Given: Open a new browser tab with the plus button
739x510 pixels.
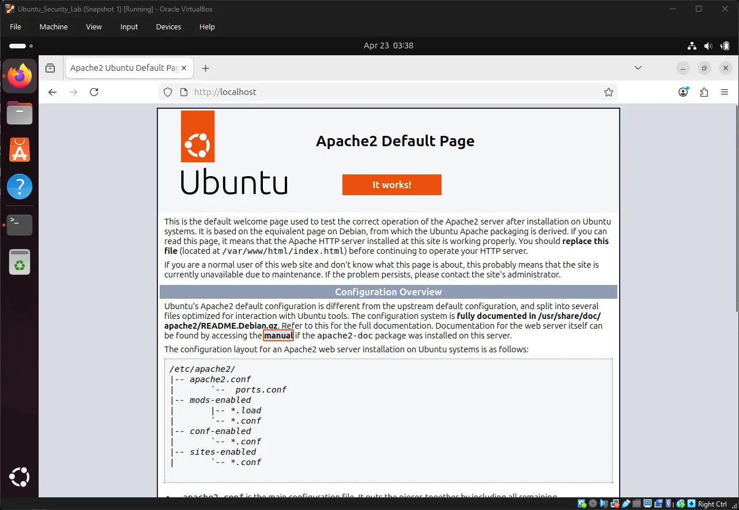Looking at the screenshot, I should click(206, 68).
